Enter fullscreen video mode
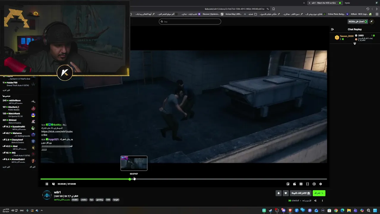This screenshot has width=380, height=214. coord(308,184)
